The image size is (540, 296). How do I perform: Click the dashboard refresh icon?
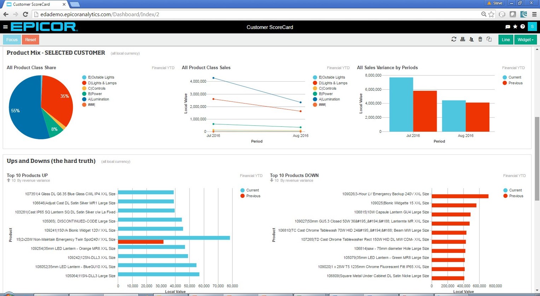pyautogui.click(x=454, y=40)
